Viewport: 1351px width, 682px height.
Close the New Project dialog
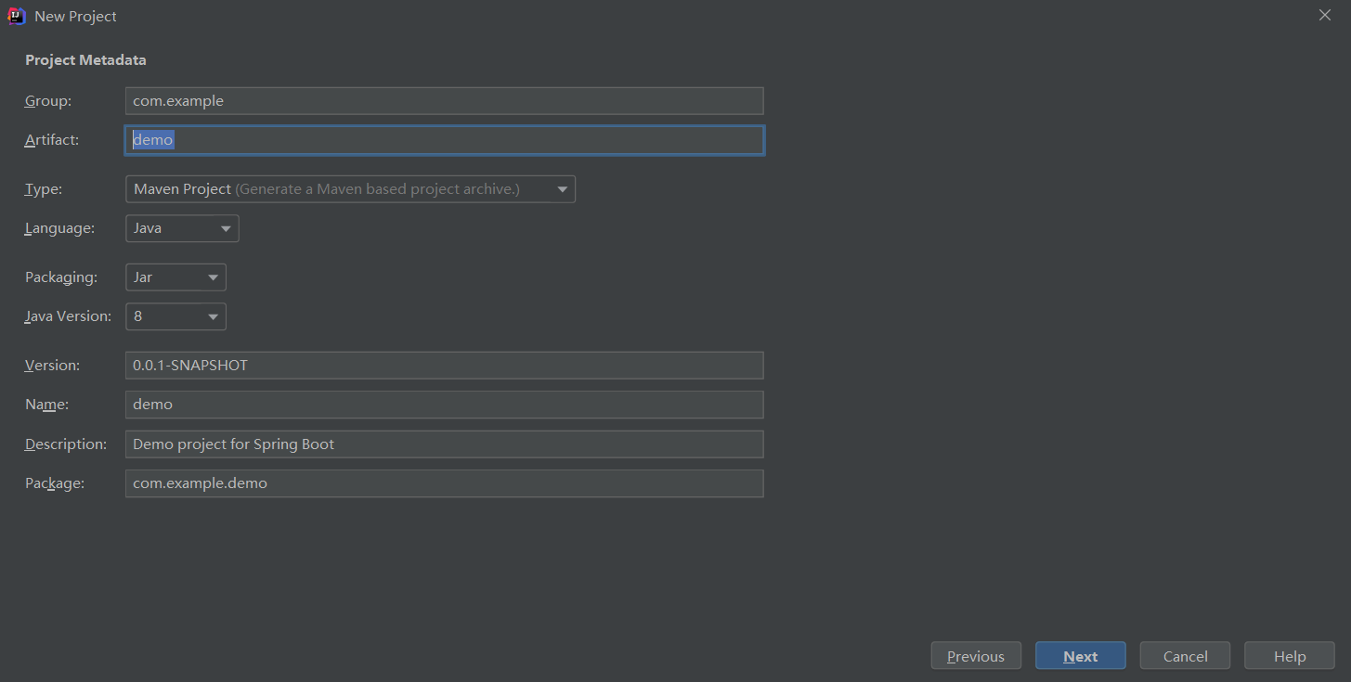(1325, 16)
